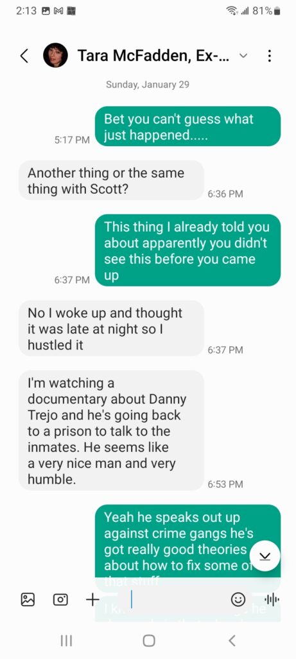This screenshot has width=296, height=659.
Task: Open Tara McFadden's contact avatar
Action: (55, 55)
